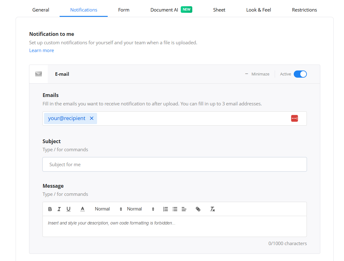This screenshot has height=261, width=344.
Task: Open the Restrictions tab
Action: click(304, 10)
